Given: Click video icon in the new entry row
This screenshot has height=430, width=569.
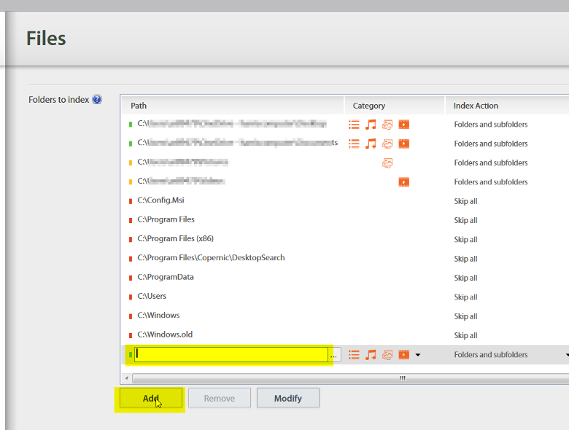Looking at the screenshot, I should [x=403, y=355].
